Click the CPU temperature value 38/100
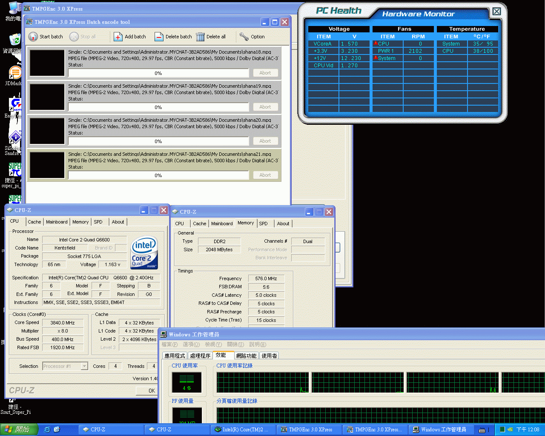This screenshot has width=545, height=436. (x=483, y=51)
